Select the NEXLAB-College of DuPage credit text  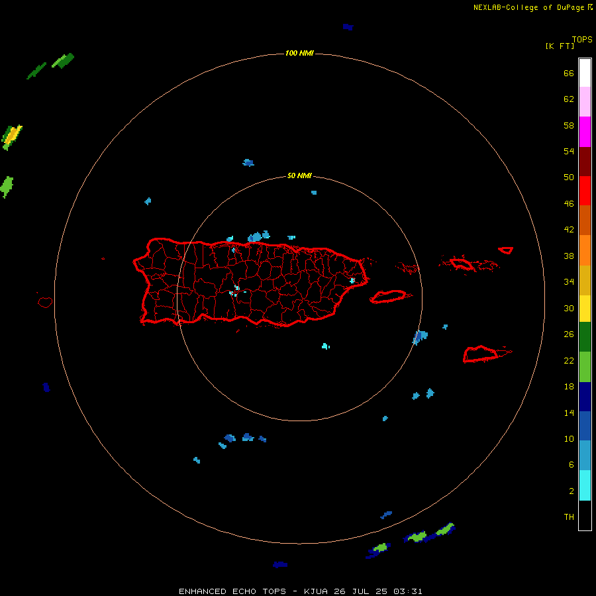[528, 7]
